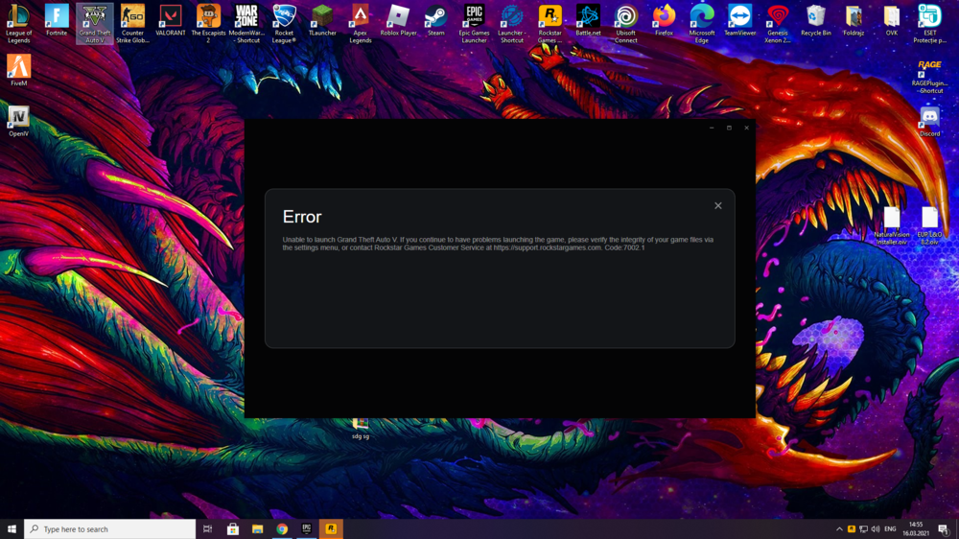Select the RAGEPlugin Shortcut desktop icon
Image resolution: width=959 pixels, height=539 pixels.
(x=929, y=77)
